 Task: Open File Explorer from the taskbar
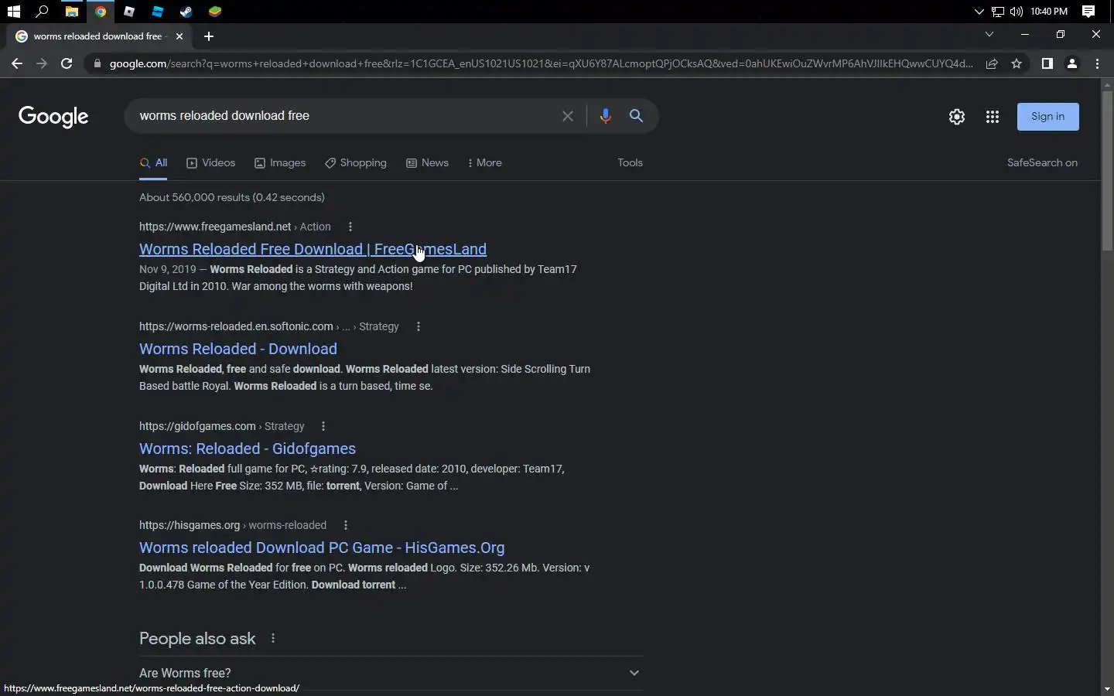point(71,12)
